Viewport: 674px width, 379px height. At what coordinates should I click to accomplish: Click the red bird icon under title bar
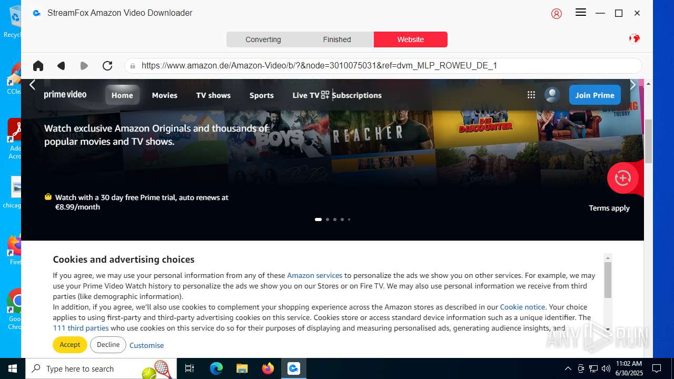coord(635,38)
